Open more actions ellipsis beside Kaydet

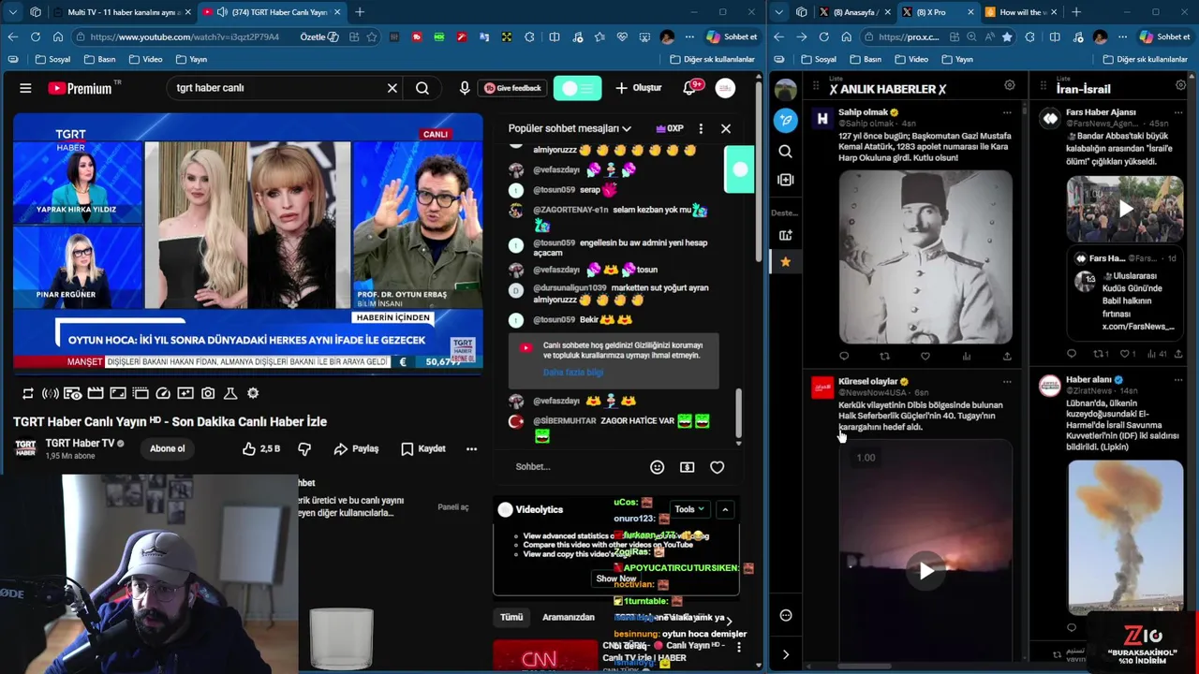[x=471, y=449]
